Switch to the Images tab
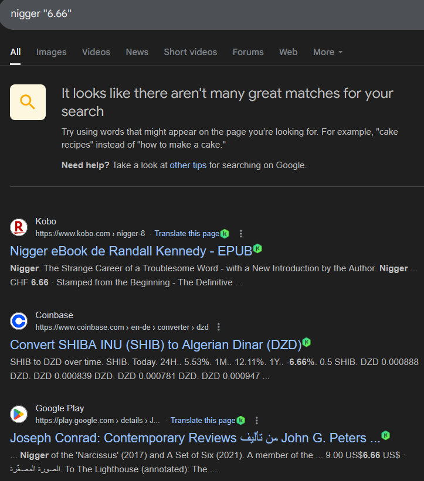424x481 pixels. click(51, 52)
